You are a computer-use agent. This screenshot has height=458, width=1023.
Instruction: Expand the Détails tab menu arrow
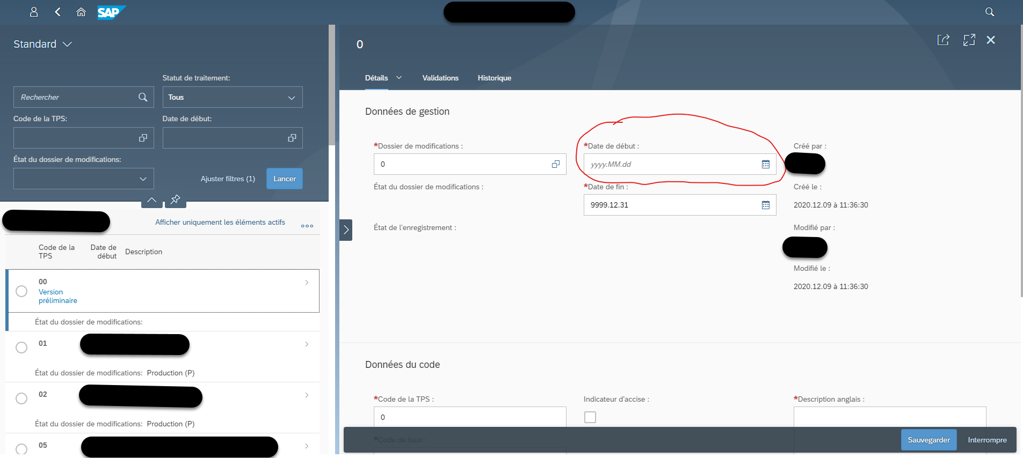pyautogui.click(x=399, y=78)
